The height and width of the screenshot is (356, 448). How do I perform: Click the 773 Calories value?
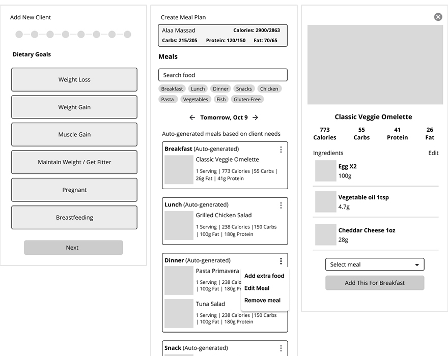click(325, 134)
